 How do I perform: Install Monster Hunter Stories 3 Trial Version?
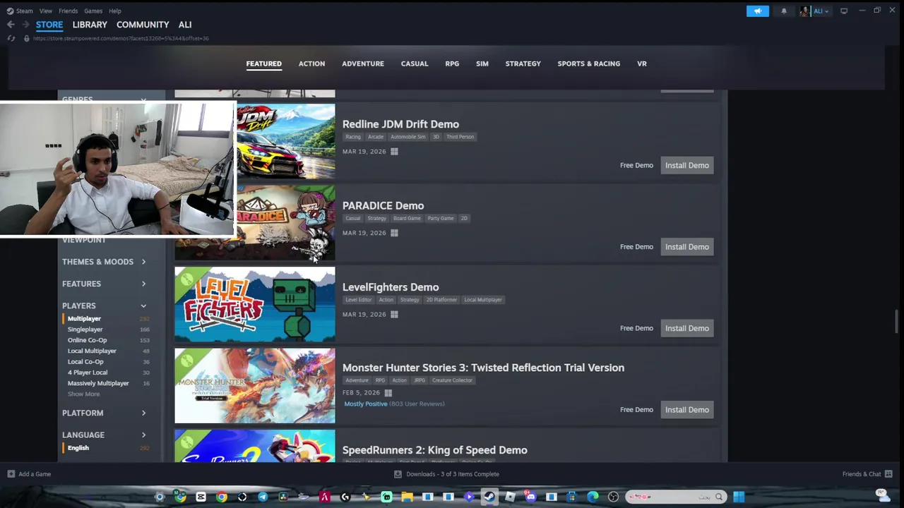pos(687,410)
